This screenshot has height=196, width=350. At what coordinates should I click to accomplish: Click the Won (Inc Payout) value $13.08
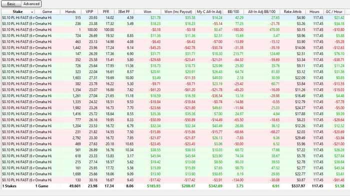pyautogui.click(x=190, y=162)
